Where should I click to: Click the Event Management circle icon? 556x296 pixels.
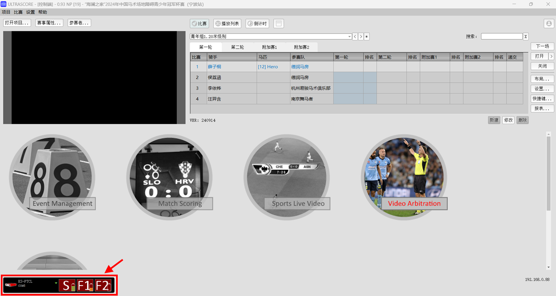coord(52,176)
